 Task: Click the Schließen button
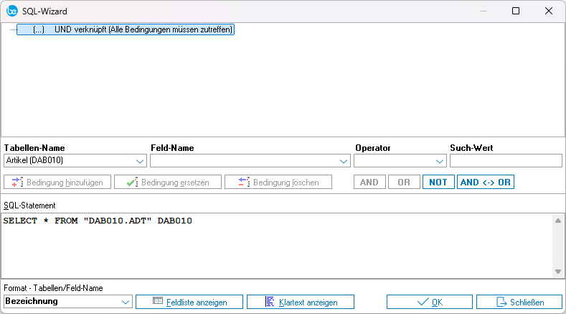[519, 302]
